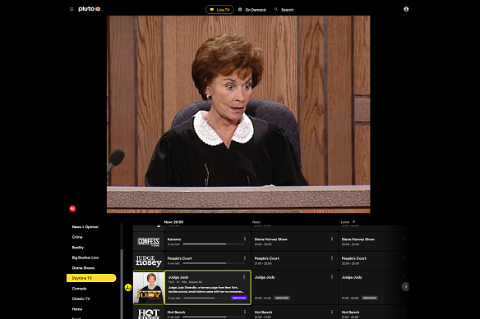480x319 pixels.
Task: Switch to the Live TV tab
Action: [x=219, y=10]
